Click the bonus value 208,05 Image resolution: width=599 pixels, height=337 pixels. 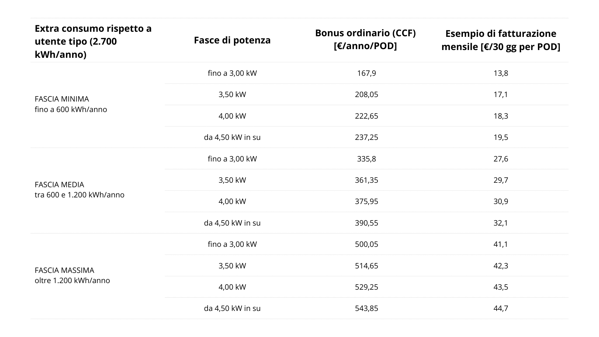tap(366, 94)
